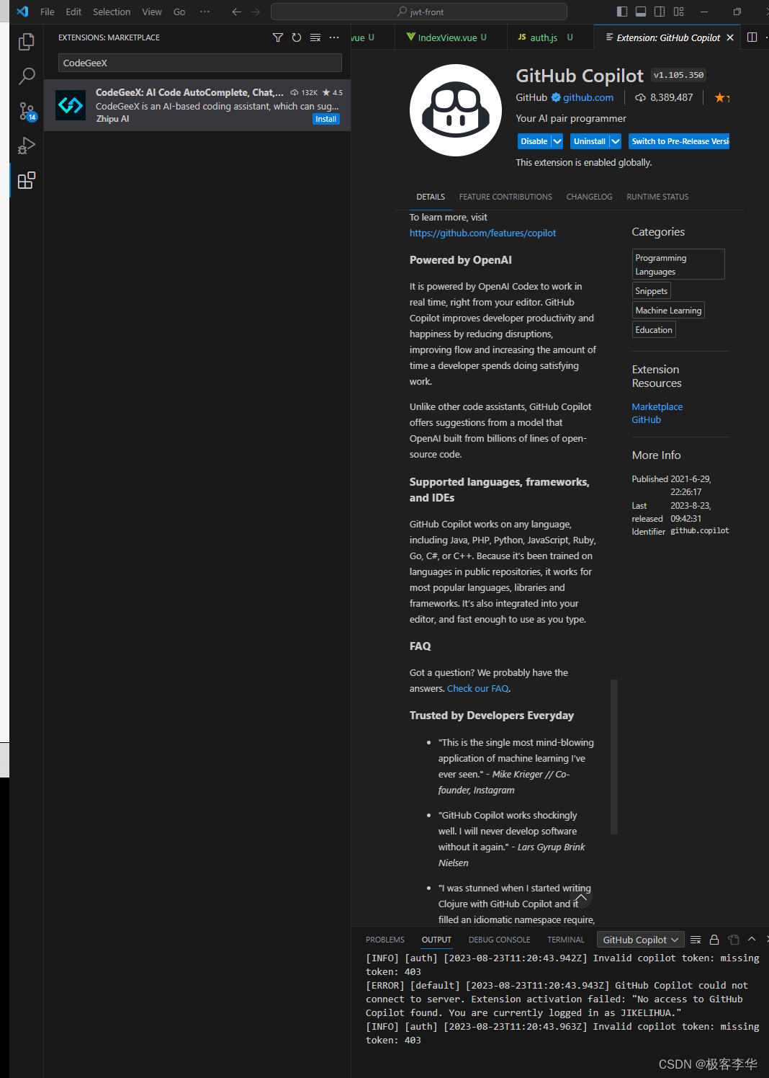Click the scroll-to-top arrow in README

pyautogui.click(x=582, y=899)
